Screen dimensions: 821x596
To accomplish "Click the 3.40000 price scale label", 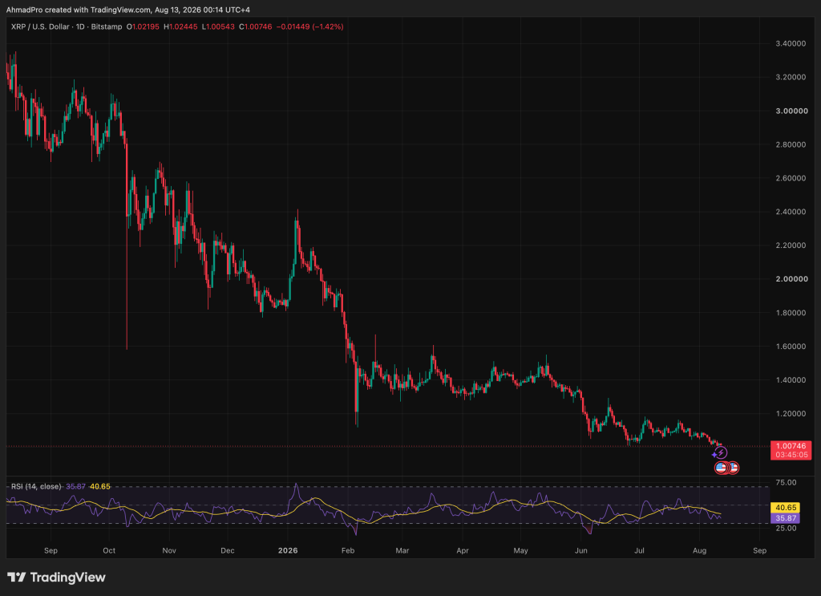I will [791, 43].
